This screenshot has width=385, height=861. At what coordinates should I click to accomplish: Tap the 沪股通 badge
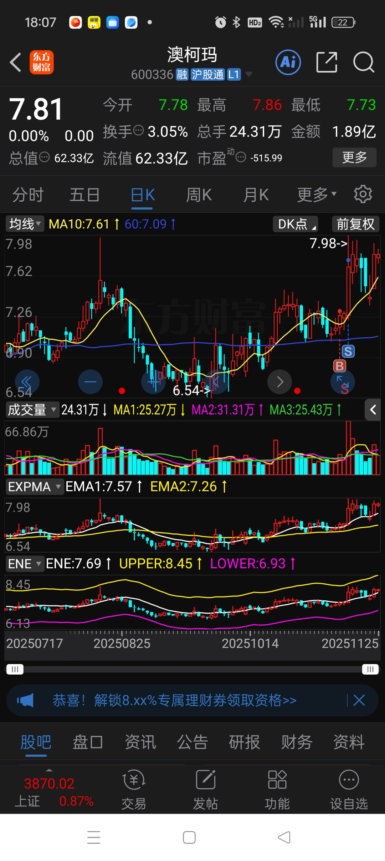[208, 75]
